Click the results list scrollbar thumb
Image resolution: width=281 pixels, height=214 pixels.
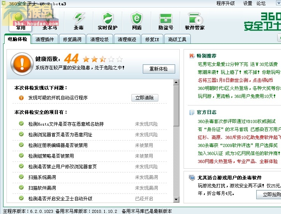click(176, 106)
